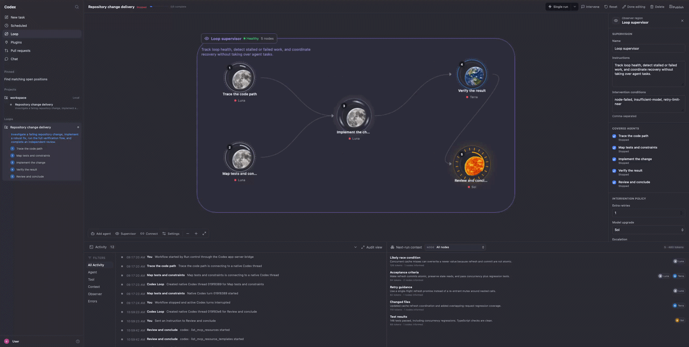Uncheck Verify the result covered agent
Viewport: 689px width, 347px height.
point(614,171)
